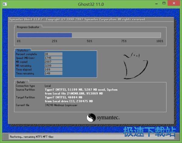Click the MB copied value 2007
The image size is (182, 143).
pos(53,62)
